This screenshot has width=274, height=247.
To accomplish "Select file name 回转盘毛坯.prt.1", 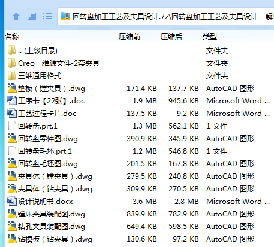I will (x=45, y=151).
